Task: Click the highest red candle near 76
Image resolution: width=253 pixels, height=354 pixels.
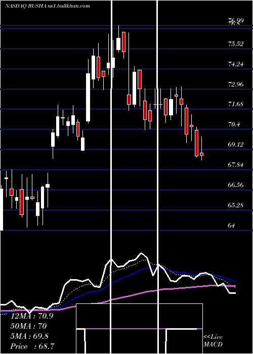Action: click(x=123, y=42)
